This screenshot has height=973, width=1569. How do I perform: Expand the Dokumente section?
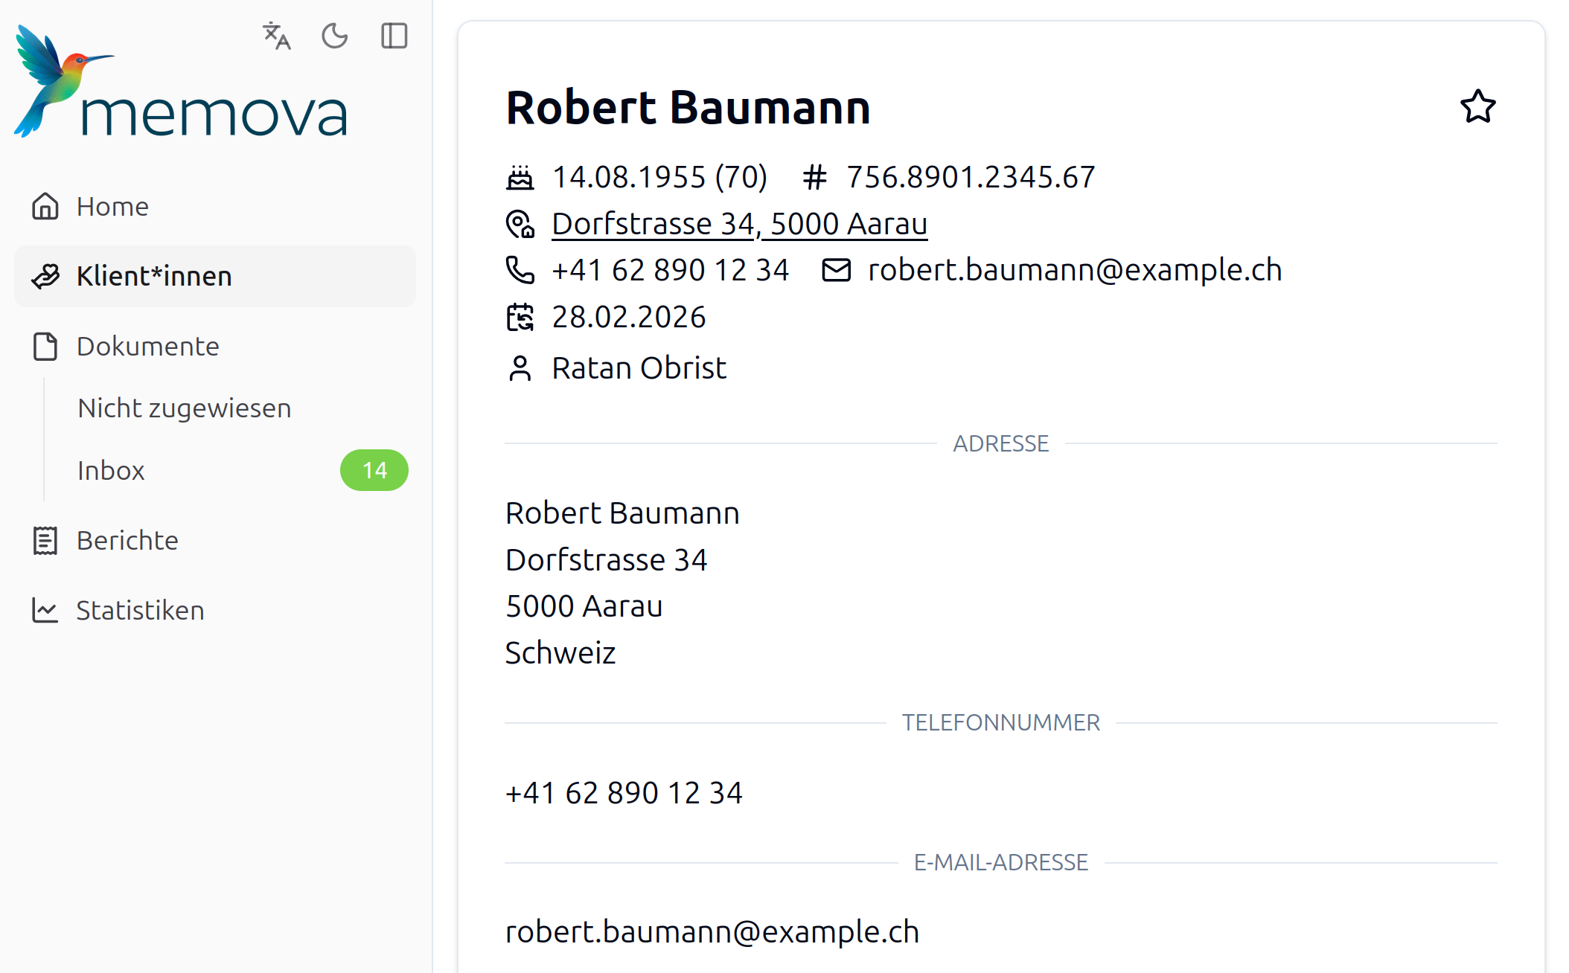[147, 345]
